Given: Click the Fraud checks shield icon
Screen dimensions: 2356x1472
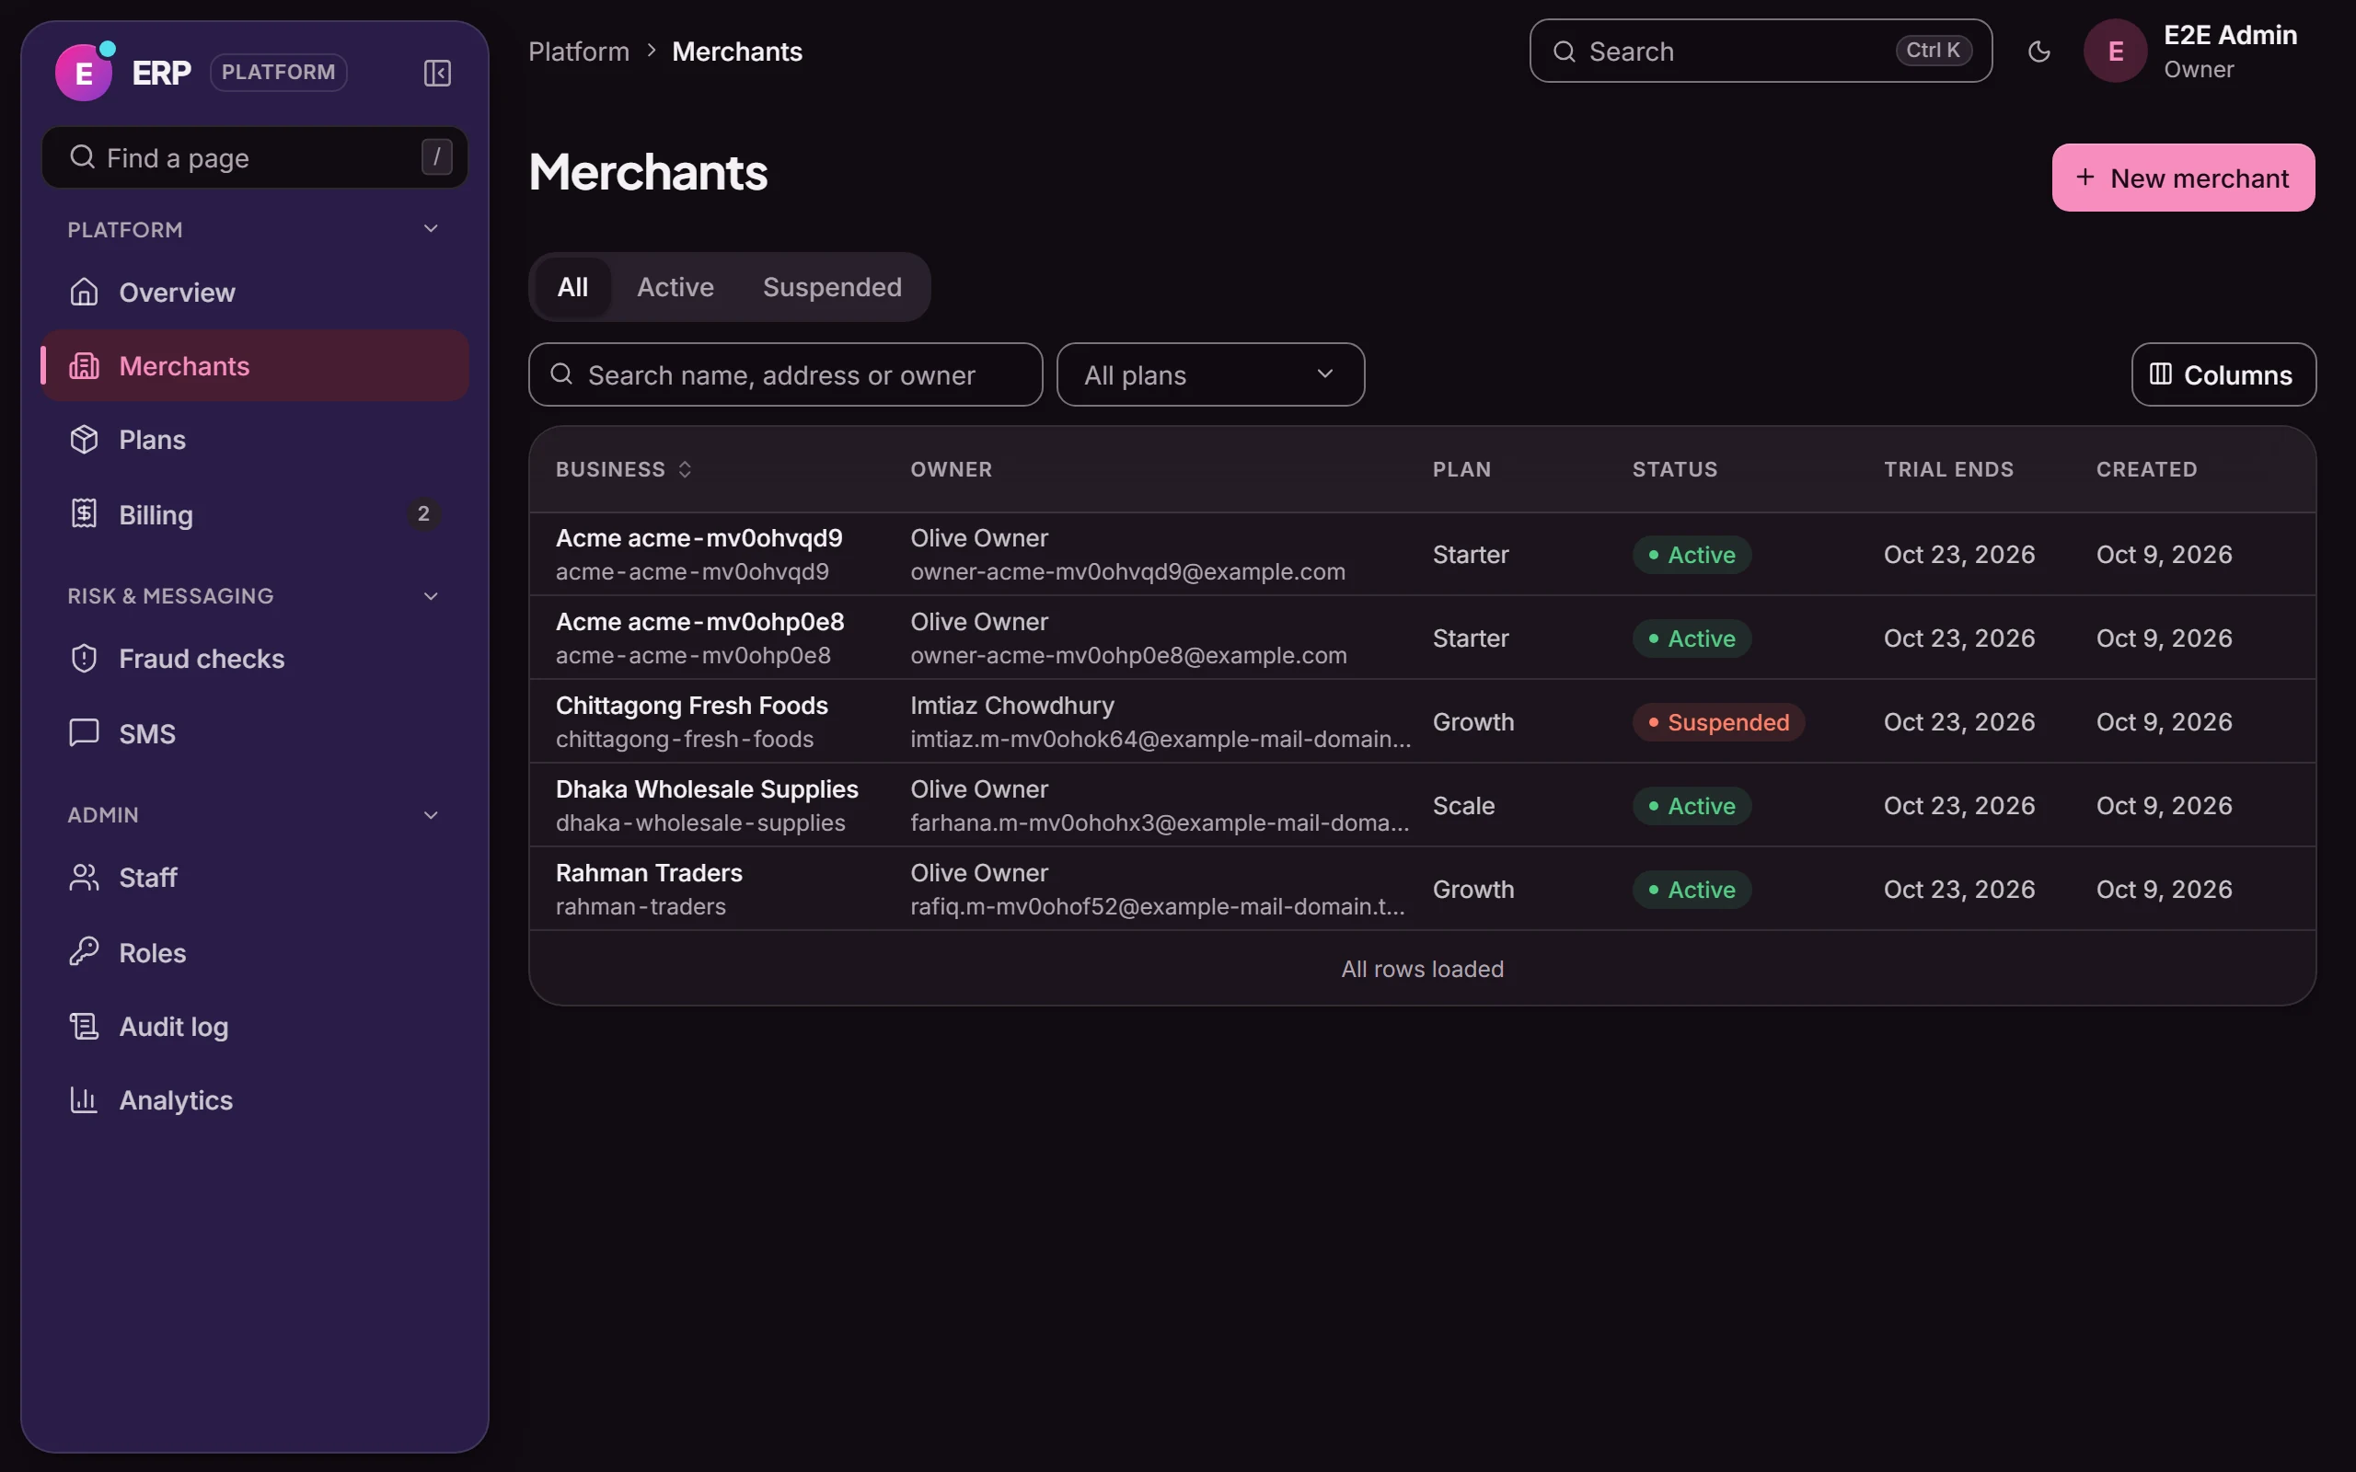Looking at the screenshot, I should 85,659.
